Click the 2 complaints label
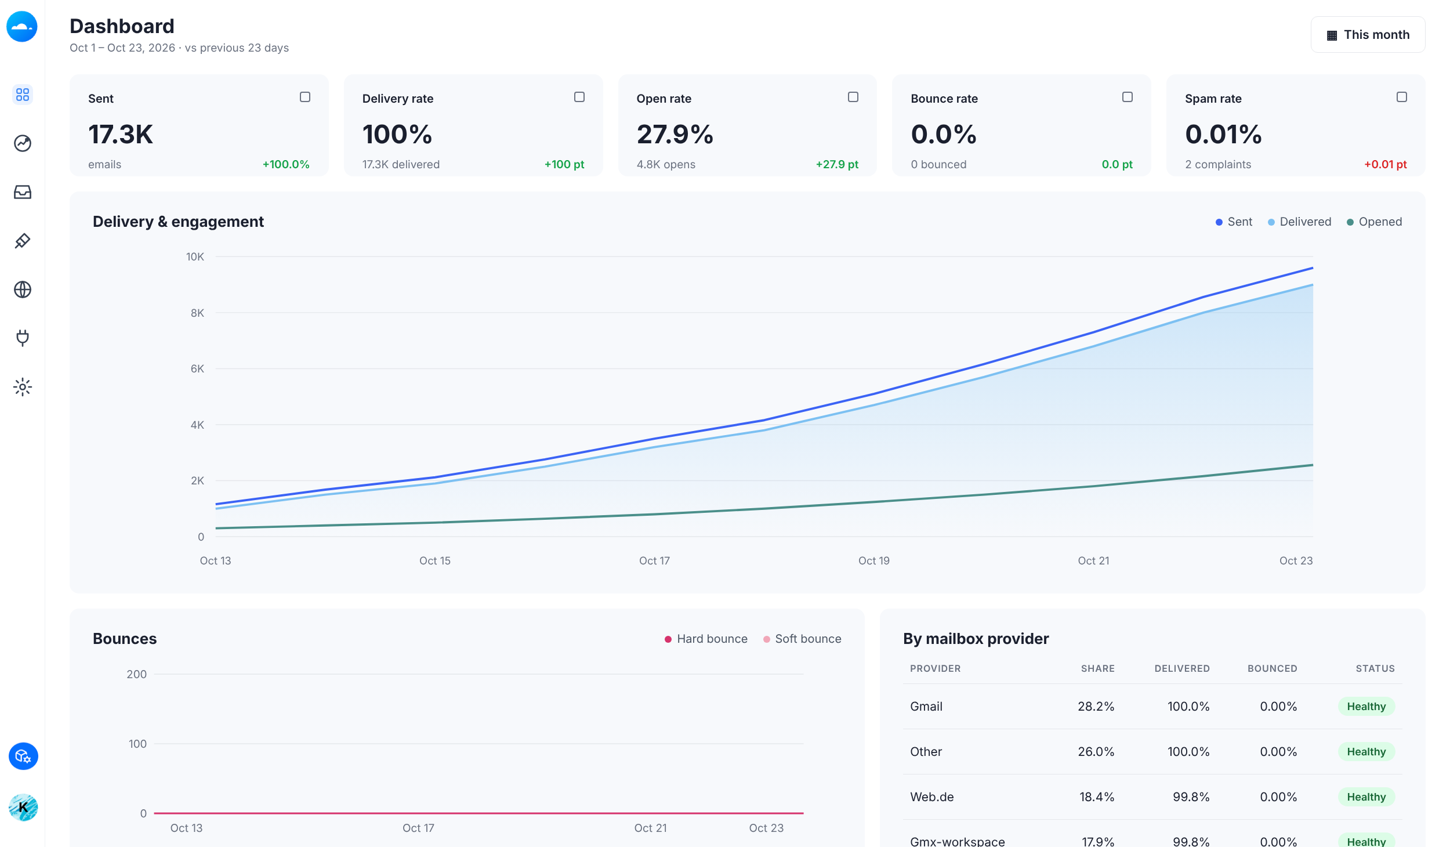 pyautogui.click(x=1218, y=165)
